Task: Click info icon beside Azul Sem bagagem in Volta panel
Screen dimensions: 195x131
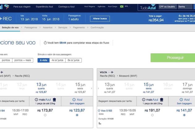Action: point(181,100)
